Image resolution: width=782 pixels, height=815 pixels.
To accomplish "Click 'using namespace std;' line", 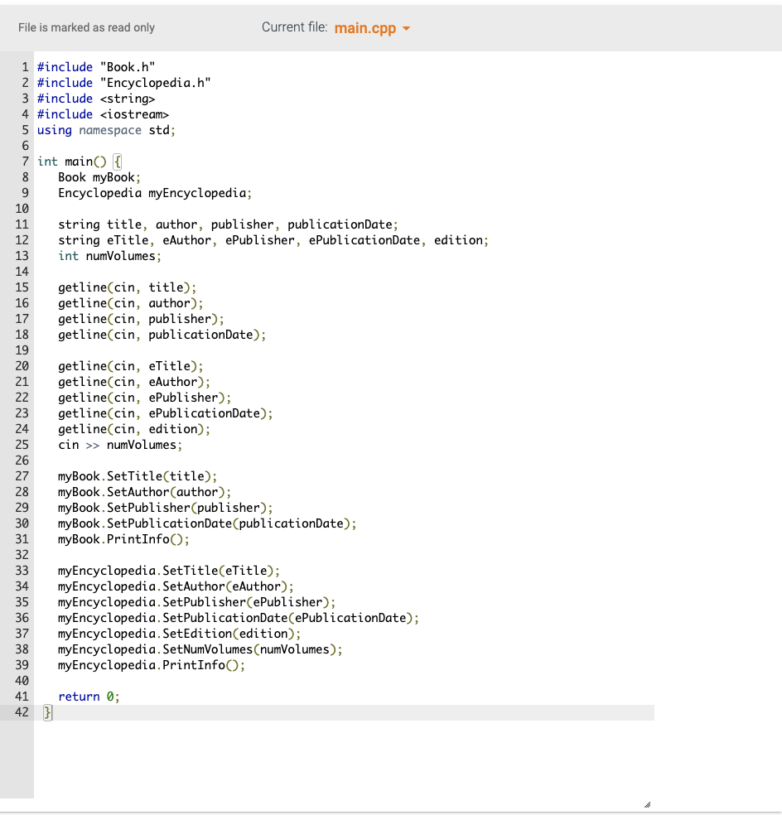I will click(106, 130).
